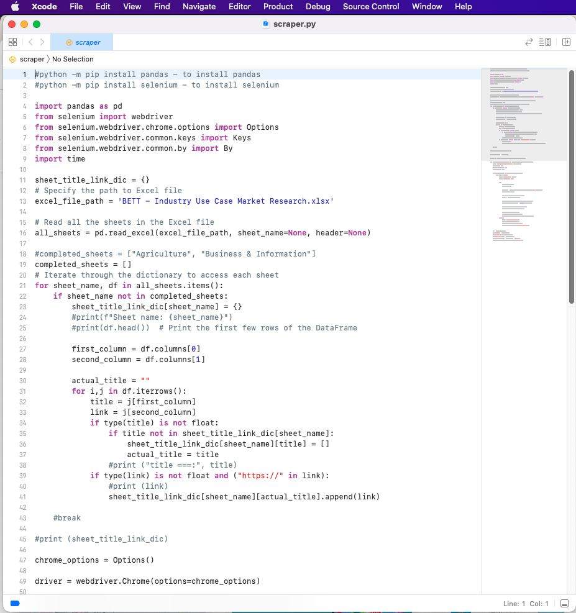Click the 'import time' line
Screen dimensions: 576x613
(60, 159)
